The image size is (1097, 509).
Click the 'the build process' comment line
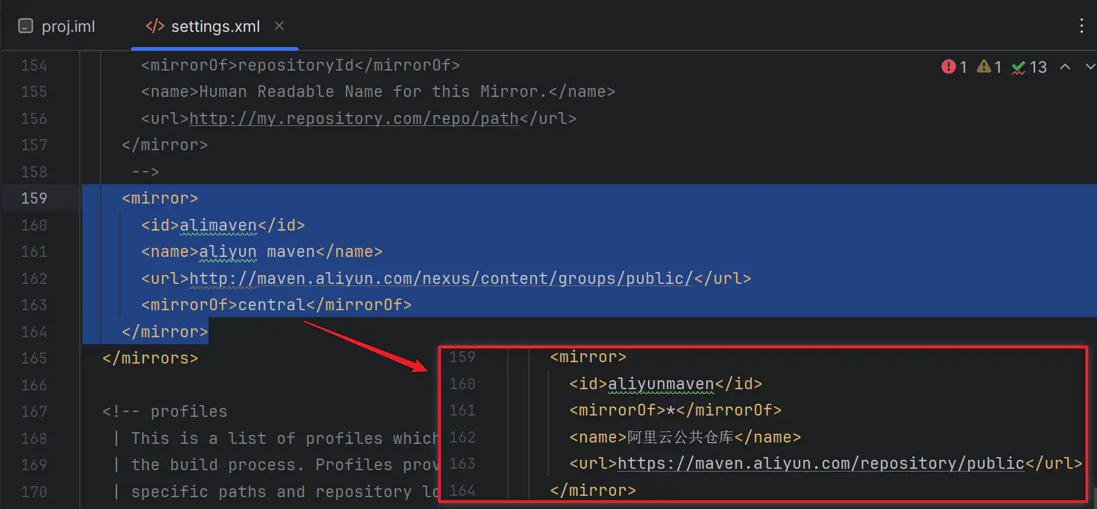click(276, 465)
